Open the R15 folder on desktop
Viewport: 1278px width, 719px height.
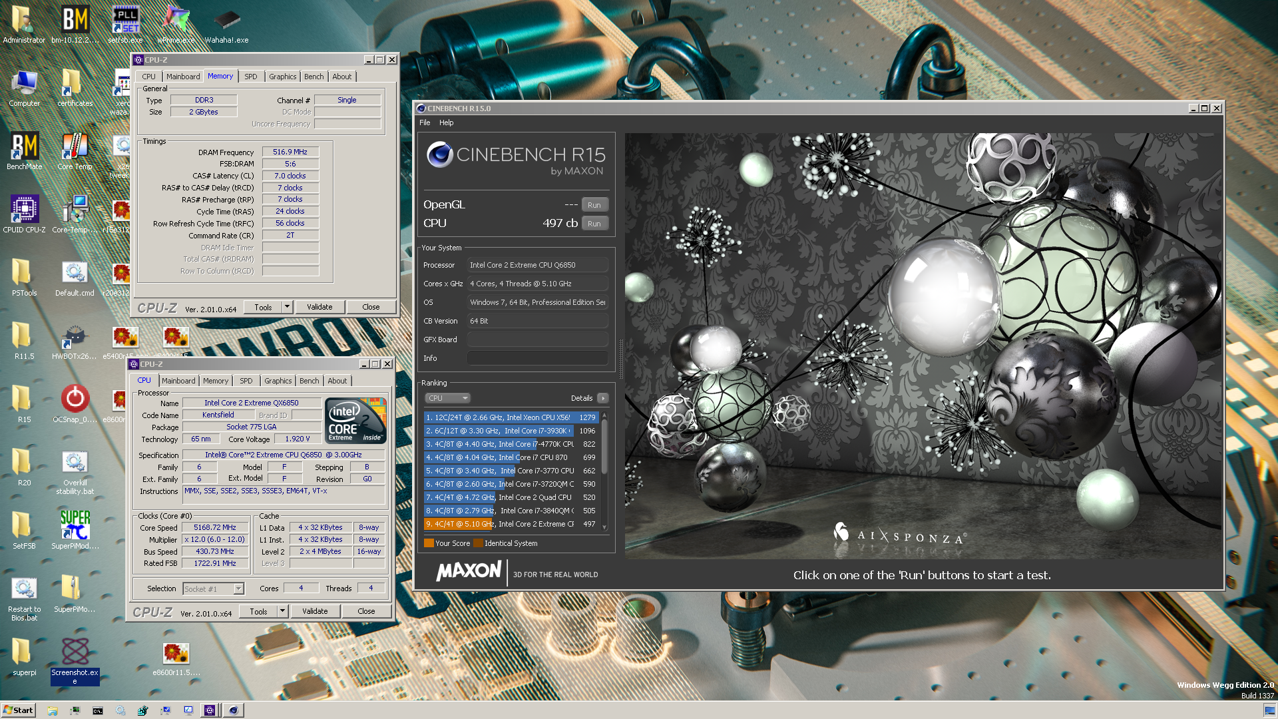click(24, 404)
